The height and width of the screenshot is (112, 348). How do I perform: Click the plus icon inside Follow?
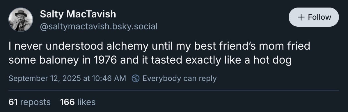(301, 17)
